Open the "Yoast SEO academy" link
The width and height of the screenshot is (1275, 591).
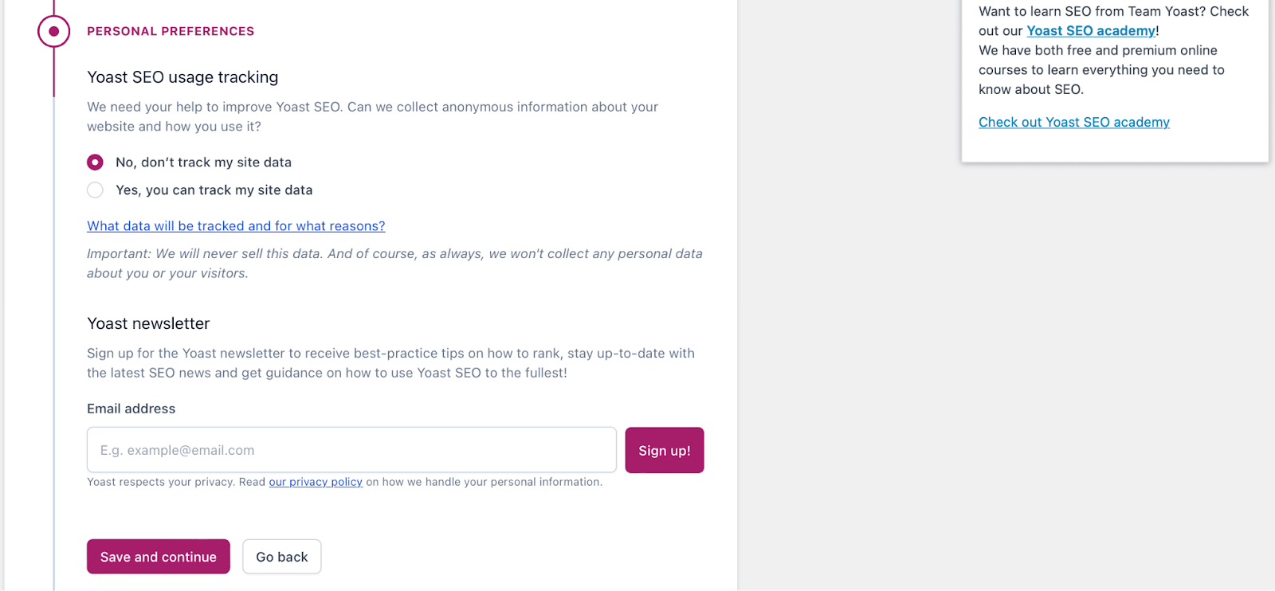tap(1090, 30)
